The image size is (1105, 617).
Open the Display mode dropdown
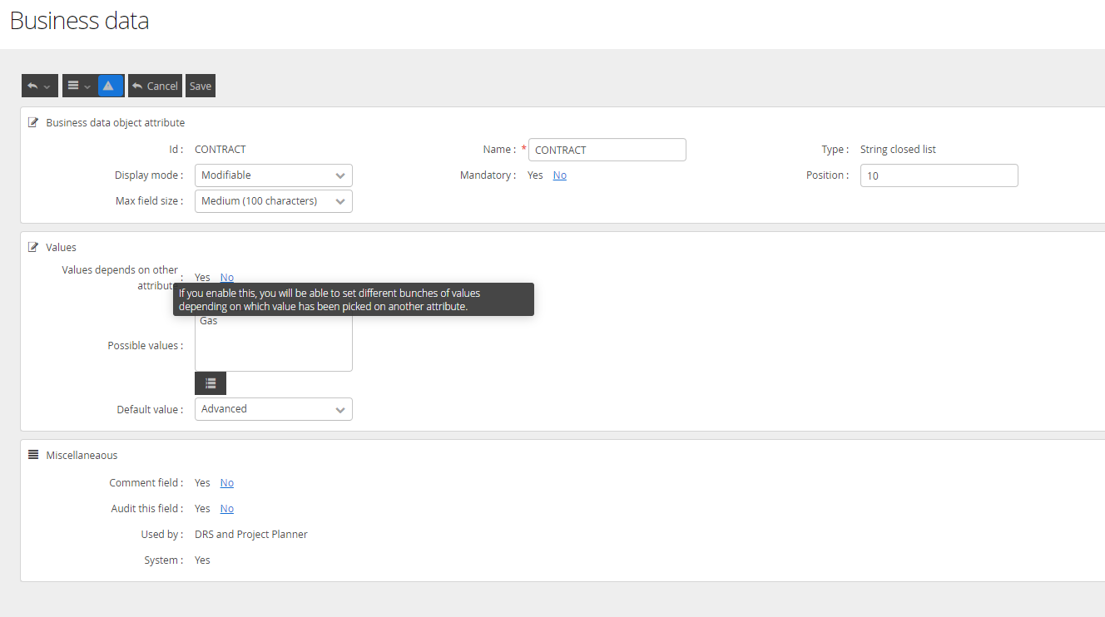tap(273, 175)
